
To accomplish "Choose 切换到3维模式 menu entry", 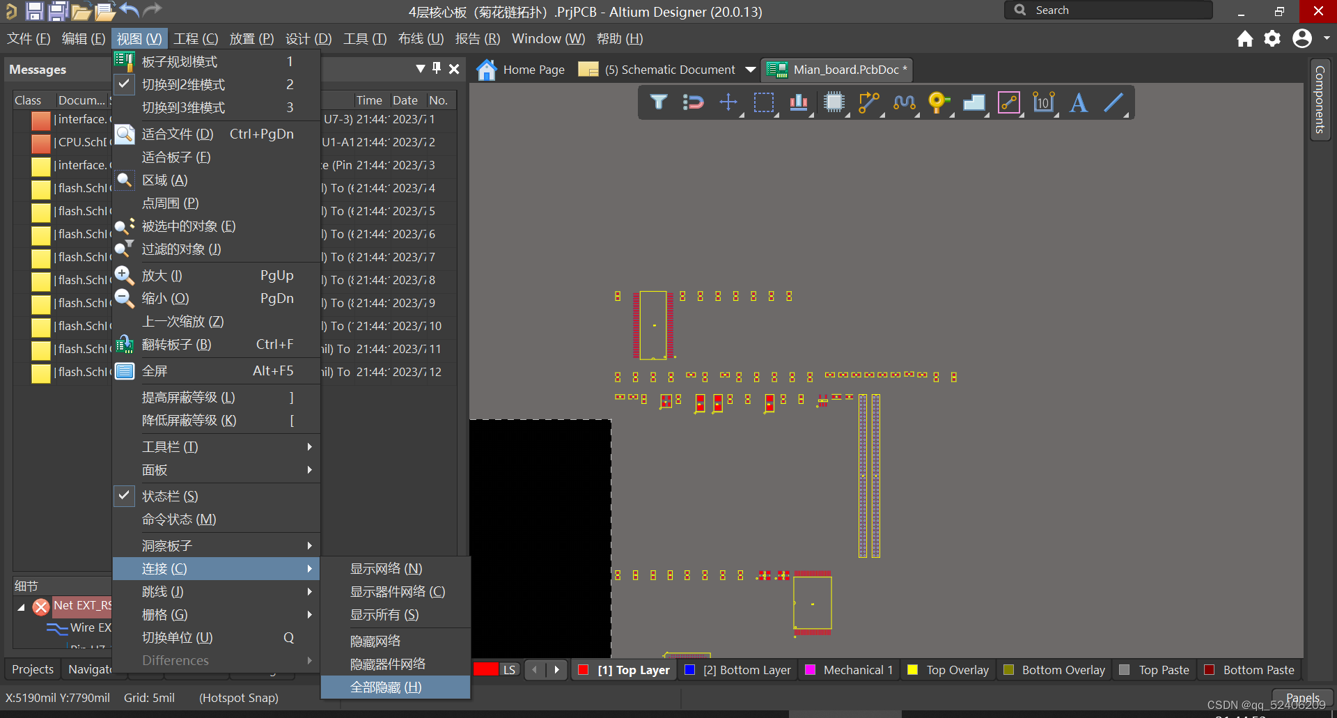I will (216, 107).
